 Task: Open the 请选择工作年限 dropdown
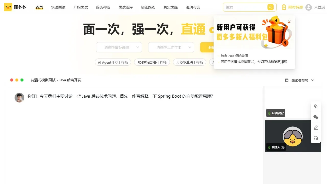pyautogui.click(x=171, y=47)
